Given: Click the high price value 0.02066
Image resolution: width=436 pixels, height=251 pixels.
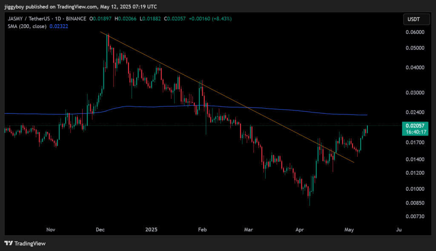Looking at the screenshot, I should 127,19.
